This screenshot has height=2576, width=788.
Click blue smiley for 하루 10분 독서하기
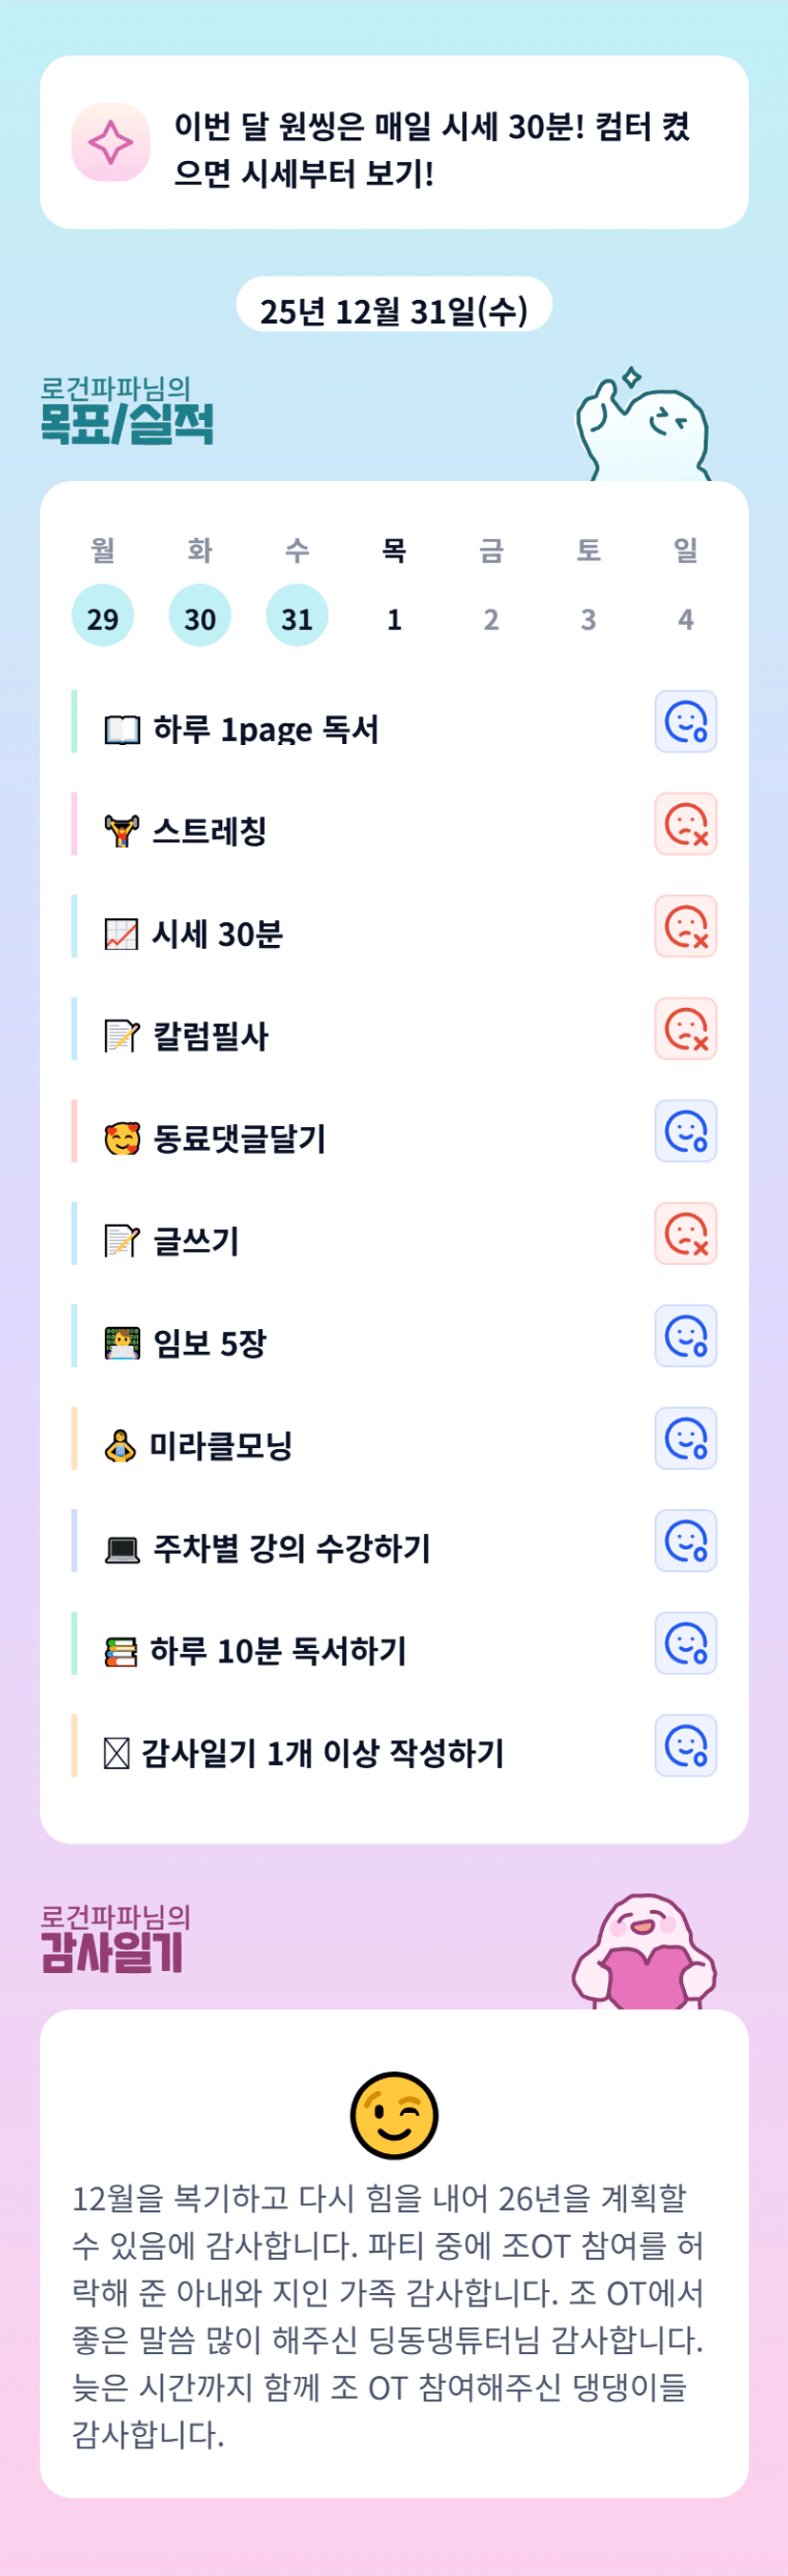pos(685,1643)
